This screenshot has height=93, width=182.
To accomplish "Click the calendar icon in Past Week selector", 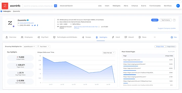I will coord(38,46).
